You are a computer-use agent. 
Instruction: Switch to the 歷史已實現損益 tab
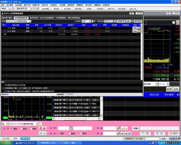pos(74,18)
